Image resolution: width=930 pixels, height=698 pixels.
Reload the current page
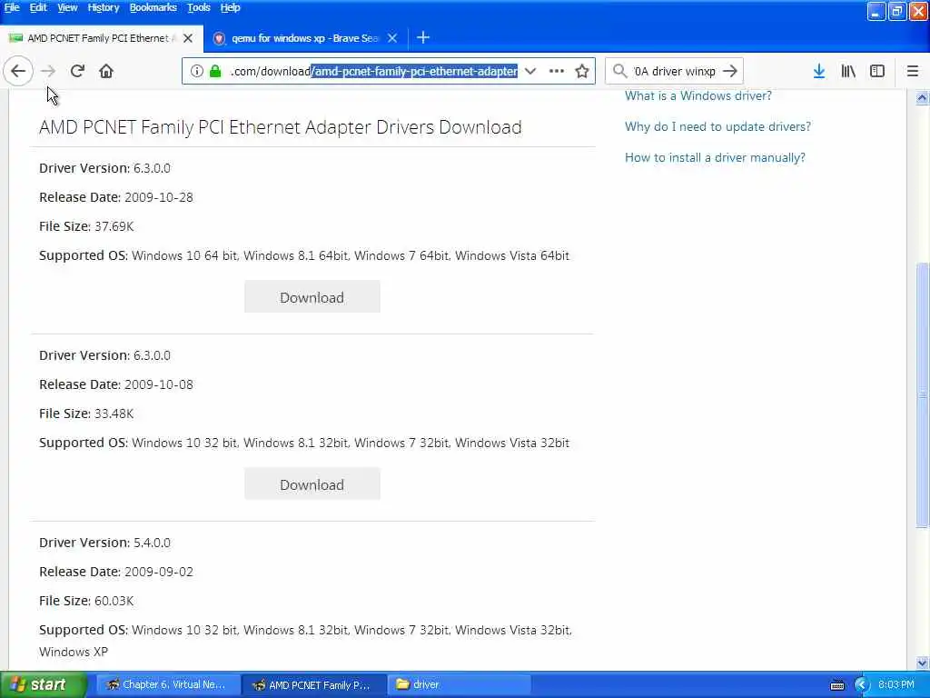pyautogui.click(x=77, y=71)
